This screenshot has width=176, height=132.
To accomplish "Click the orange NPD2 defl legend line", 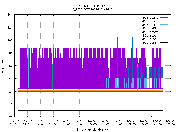I will coord(164,28).
